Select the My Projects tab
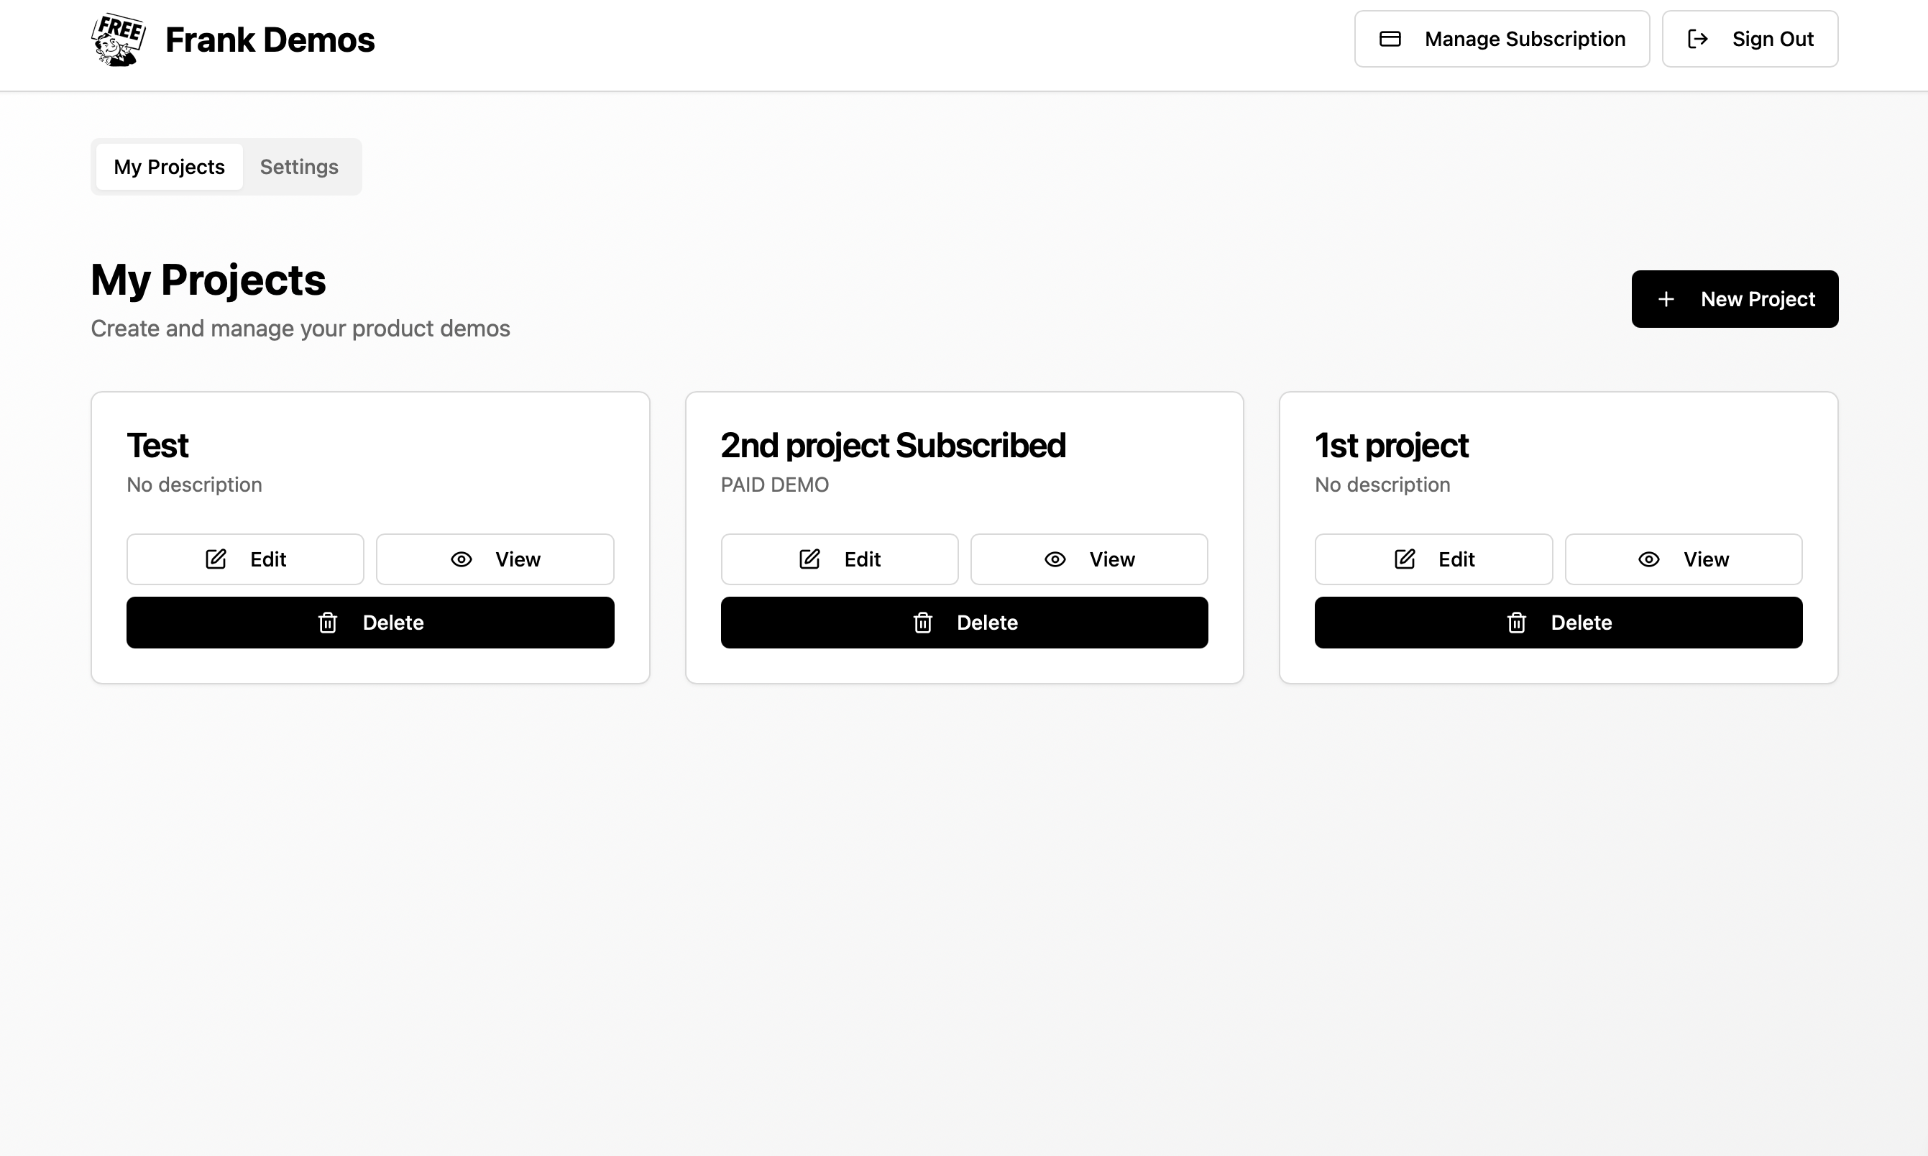This screenshot has height=1156, width=1928. (x=169, y=167)
